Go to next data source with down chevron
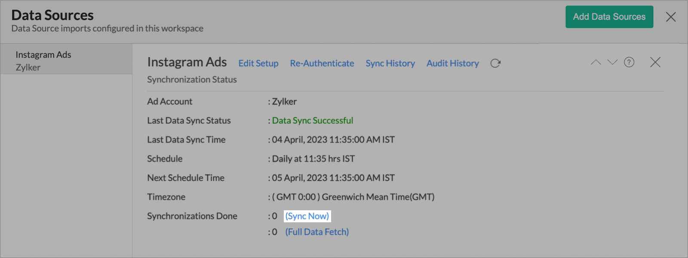 [x=612, y=62]
